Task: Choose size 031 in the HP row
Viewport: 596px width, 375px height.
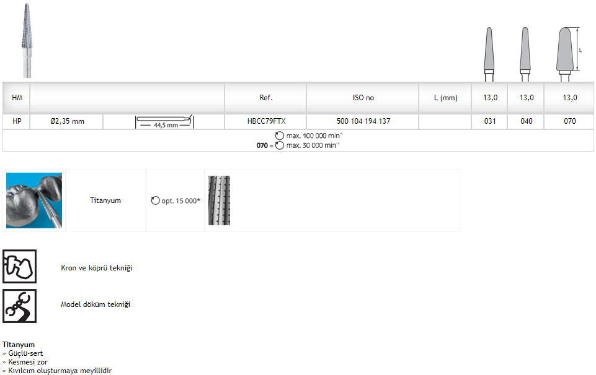Action: (490, 121)
